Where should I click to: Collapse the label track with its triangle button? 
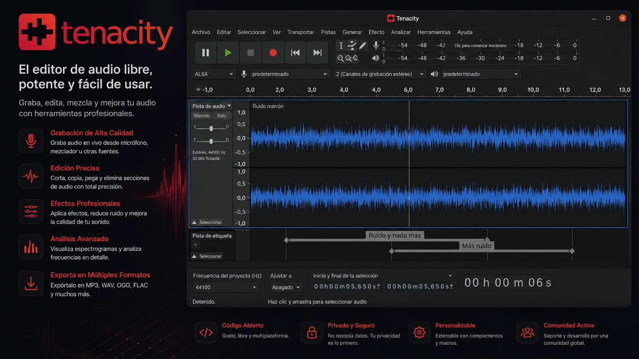click(x=195, y=256)
